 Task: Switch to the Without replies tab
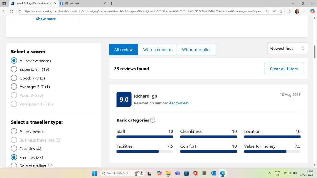pyautogui.click(x=196, y=49)
